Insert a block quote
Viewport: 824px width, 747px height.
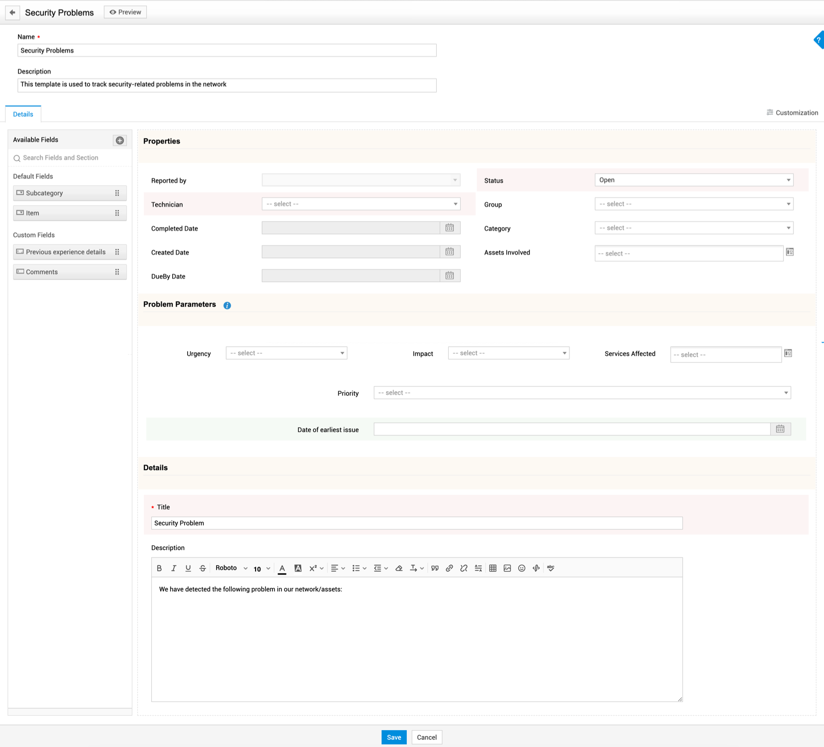(435, 568)
